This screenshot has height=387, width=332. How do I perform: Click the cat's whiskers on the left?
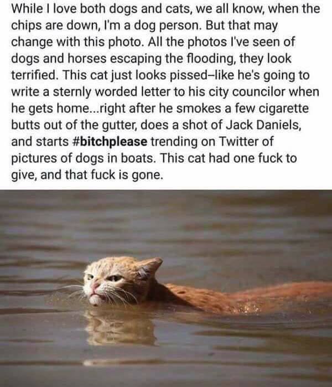pos(71,289)
